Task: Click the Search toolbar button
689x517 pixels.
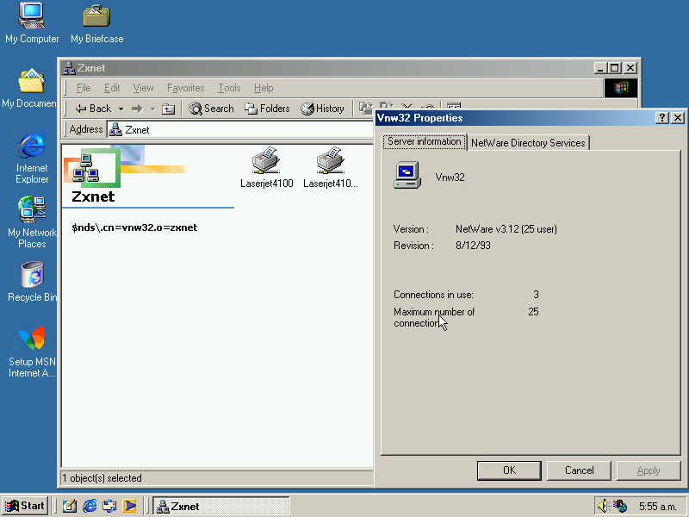Action: click(x=211, y=109)
